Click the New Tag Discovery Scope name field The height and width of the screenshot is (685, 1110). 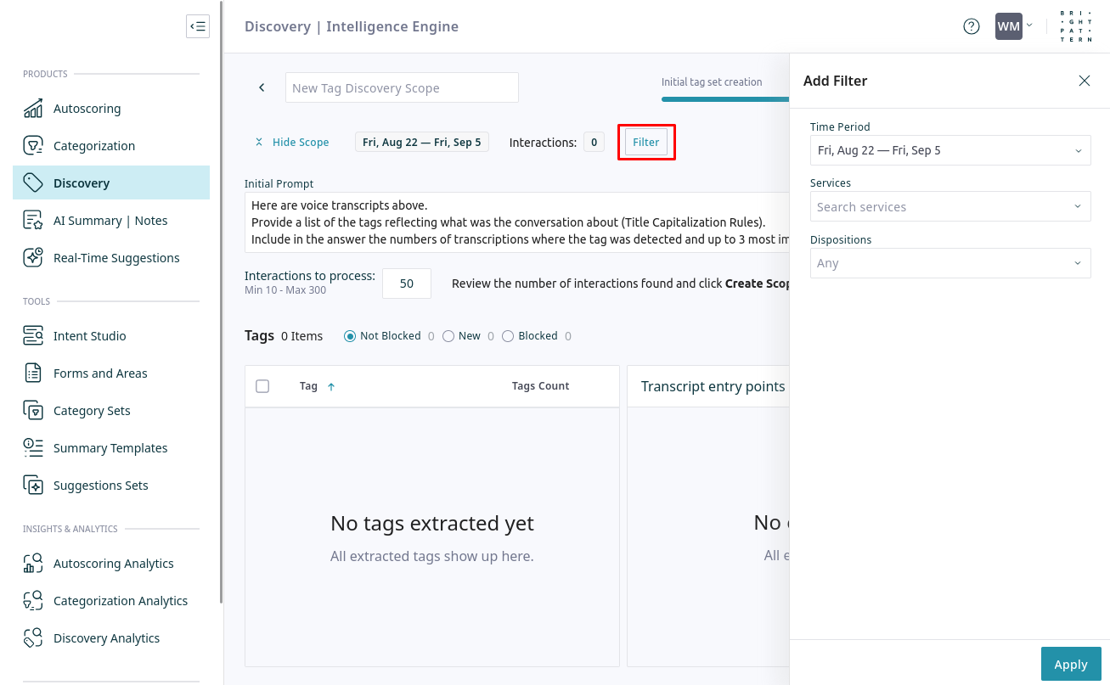(402, 88)
